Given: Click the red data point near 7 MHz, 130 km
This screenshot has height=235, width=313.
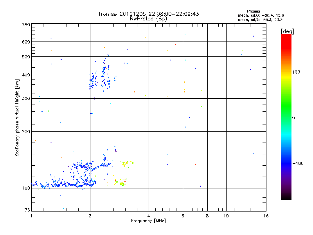Looking at the screenshot, I should [x=195, y=164].
